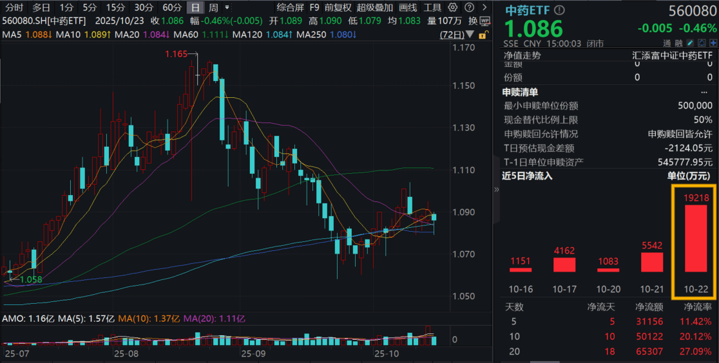
Task: Click the 净值走势 section header
Action: (x=522, y=55)
